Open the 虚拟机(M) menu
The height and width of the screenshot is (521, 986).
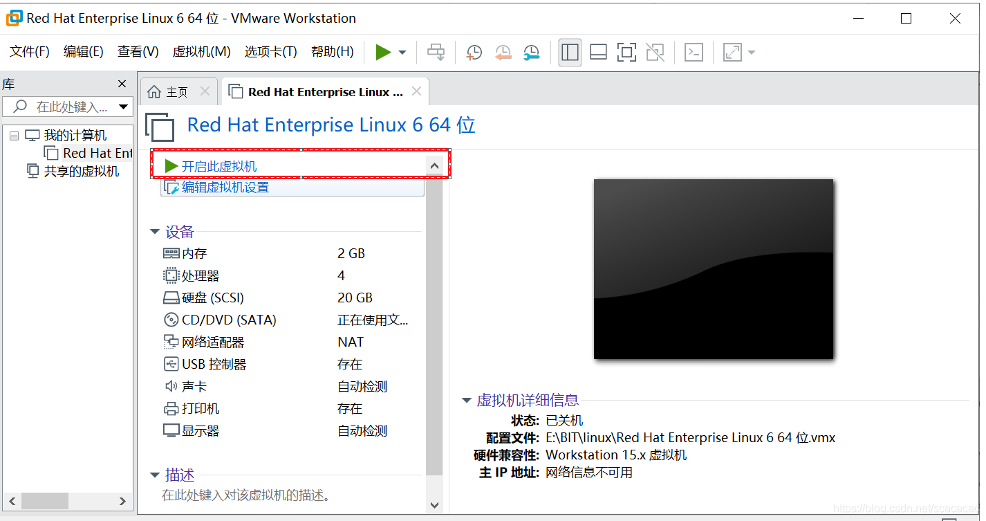[x=201, y=52]
